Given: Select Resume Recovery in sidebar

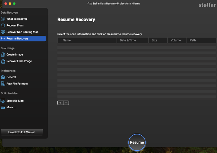Looking at the screenshot, I should click(23, 39).
